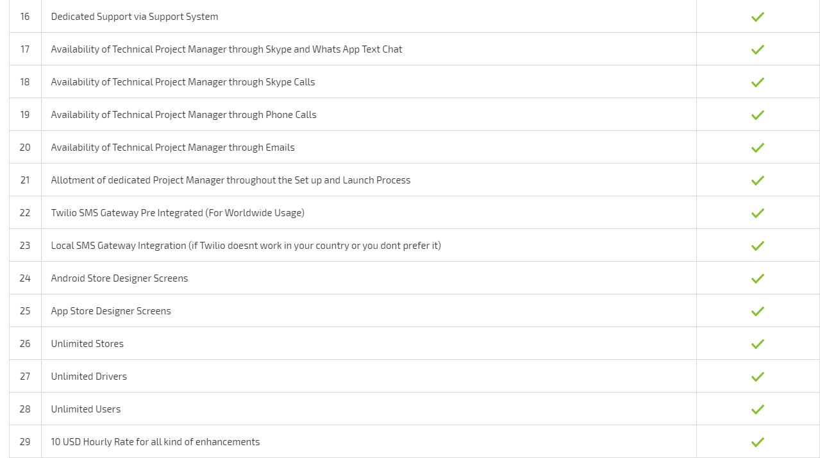The height and width of the screenshot is (458, 820).
Task: Click the Unlimited Stores checkmark
Action: click(x=758, y=344)
